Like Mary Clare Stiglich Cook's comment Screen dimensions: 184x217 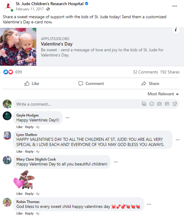[19, 194]
